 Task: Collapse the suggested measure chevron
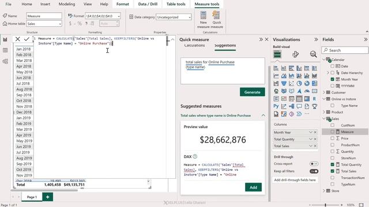[263, 115]
